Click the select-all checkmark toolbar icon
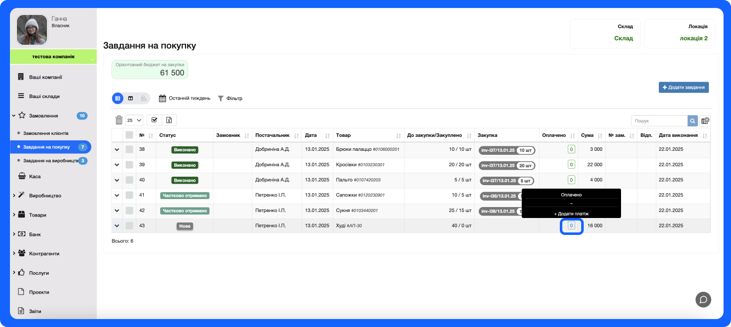This screenshot has width=731, height=327. 154,120
